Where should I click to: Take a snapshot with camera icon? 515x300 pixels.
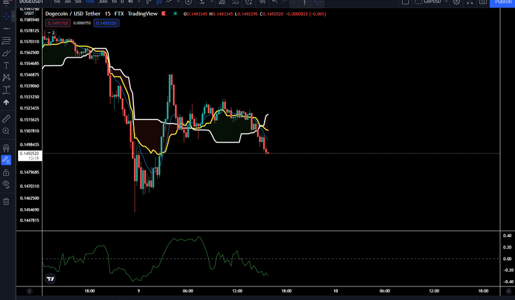[x=483, y=2]
